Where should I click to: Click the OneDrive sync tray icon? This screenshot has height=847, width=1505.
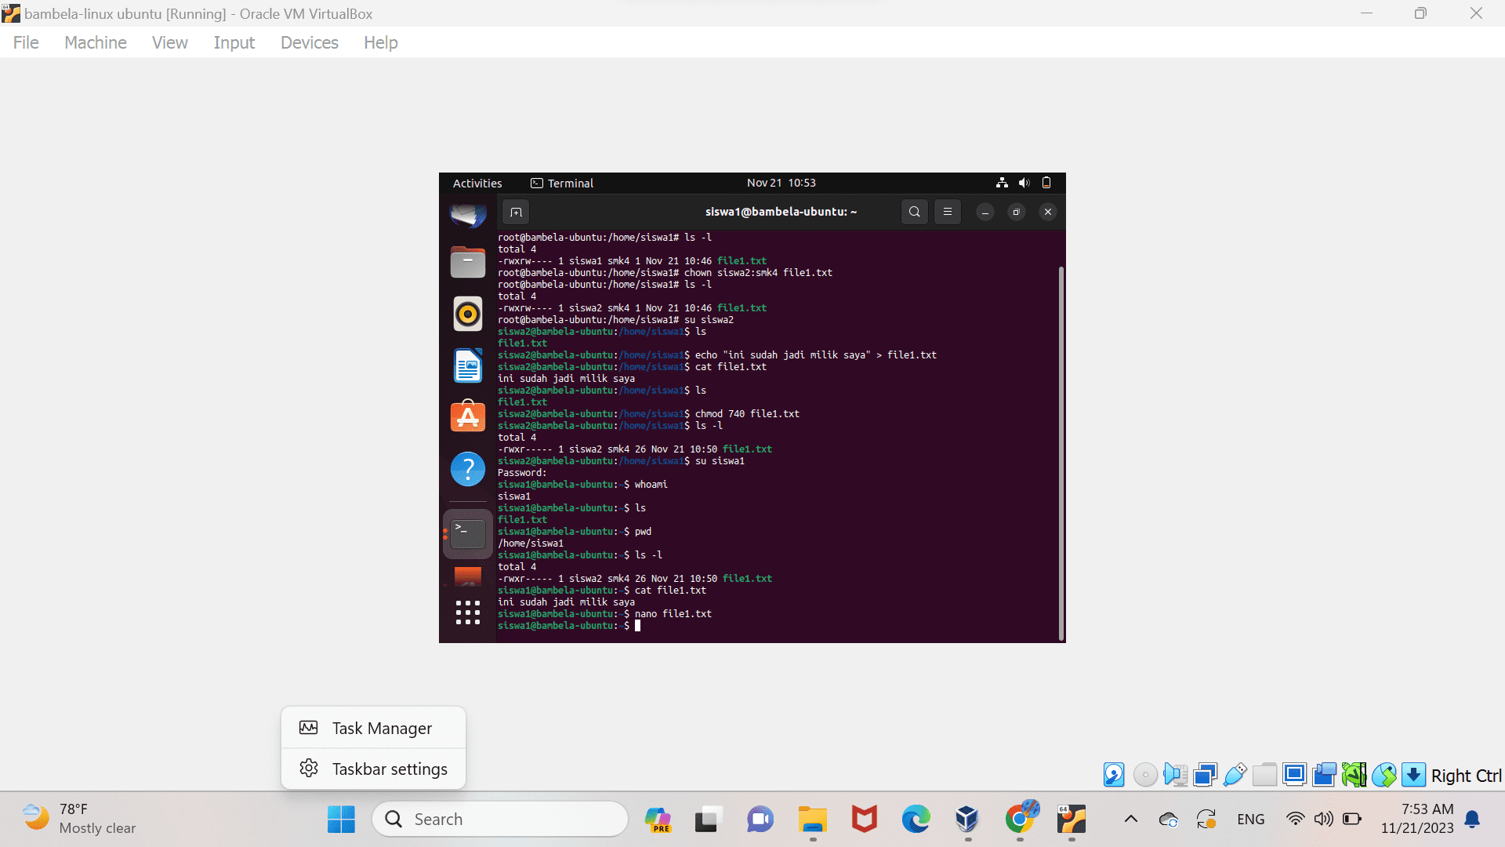click(1169, 820)
